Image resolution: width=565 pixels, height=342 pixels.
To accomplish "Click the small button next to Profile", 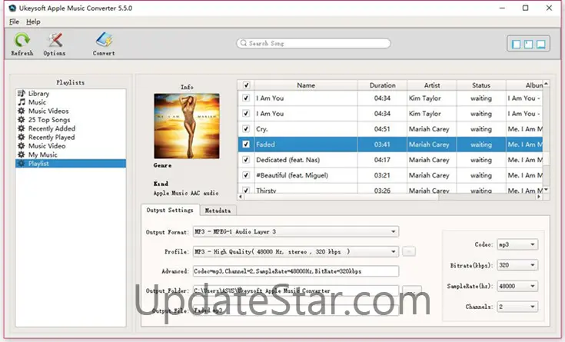I will pos(409,251).
